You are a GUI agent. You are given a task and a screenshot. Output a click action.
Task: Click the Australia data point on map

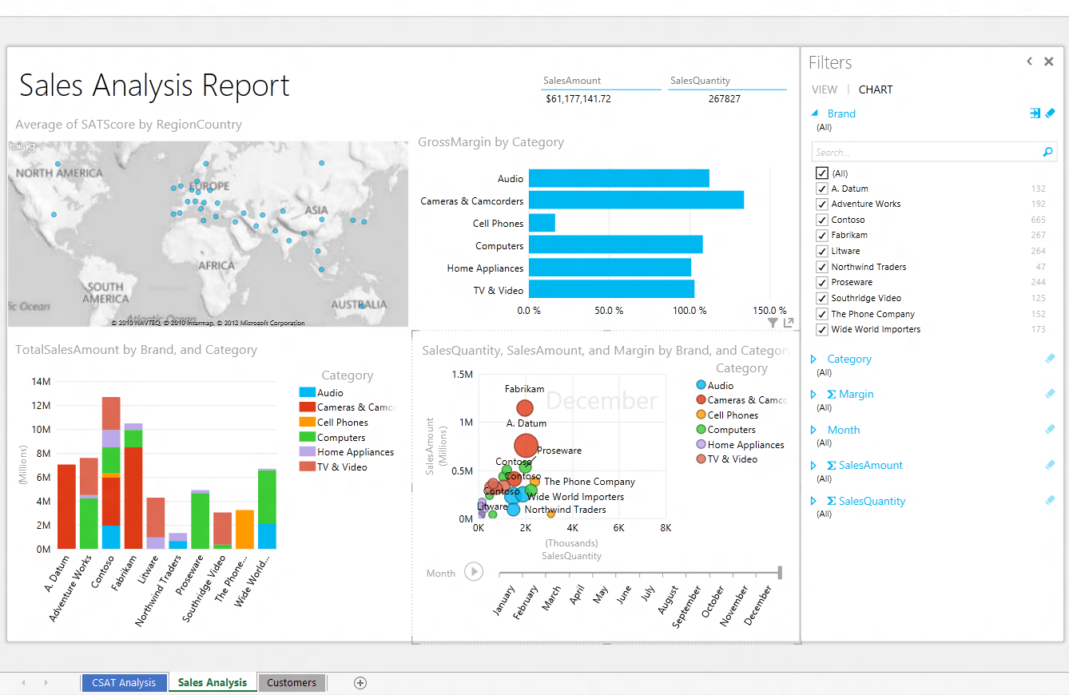pyautogui.click(x=362, y=306)
